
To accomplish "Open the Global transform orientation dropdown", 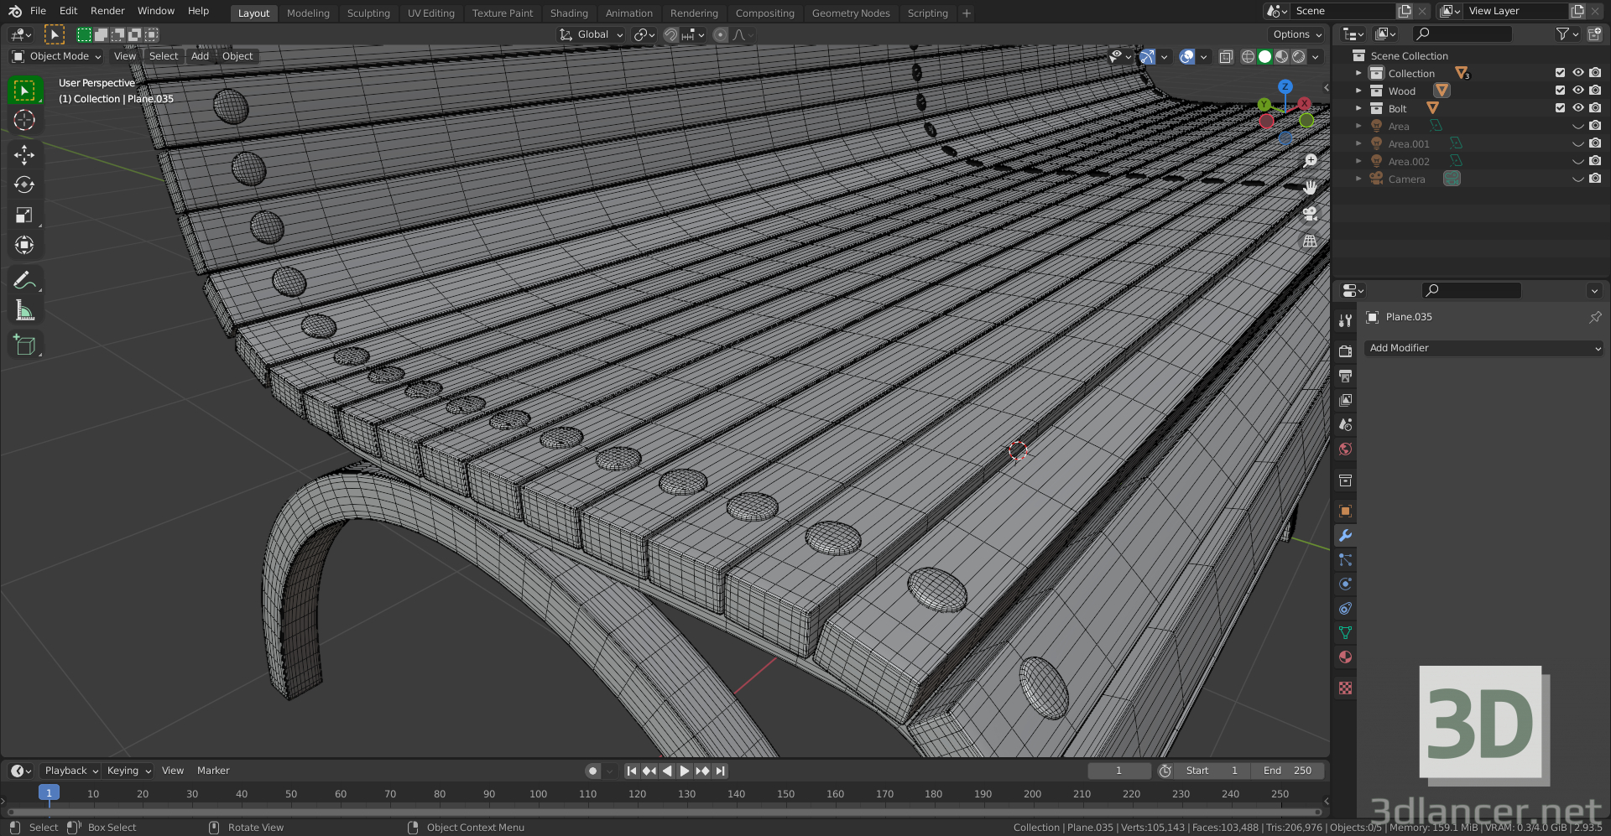I will (x=590, y=34).
